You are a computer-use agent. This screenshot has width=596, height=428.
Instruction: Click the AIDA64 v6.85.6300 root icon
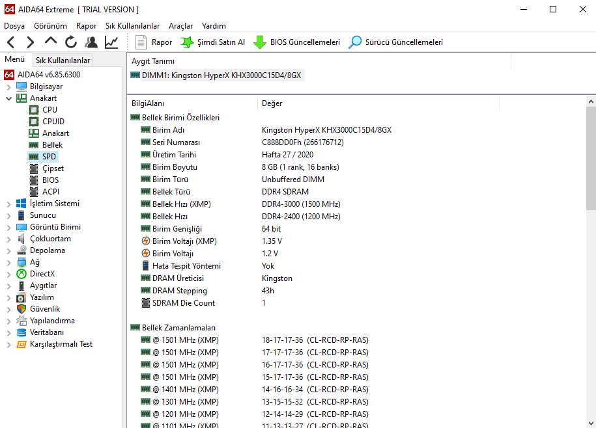pyautogui.click(x=9, y=75)
